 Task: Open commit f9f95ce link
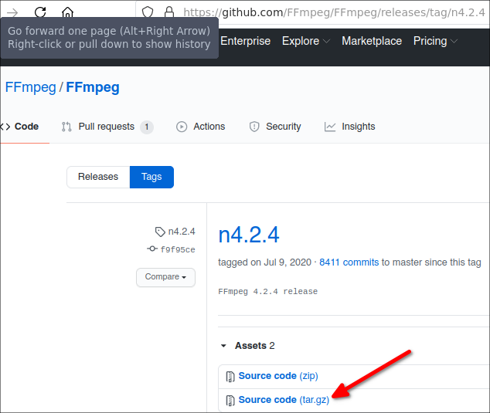pyautogui.click(x=178, y=249)
